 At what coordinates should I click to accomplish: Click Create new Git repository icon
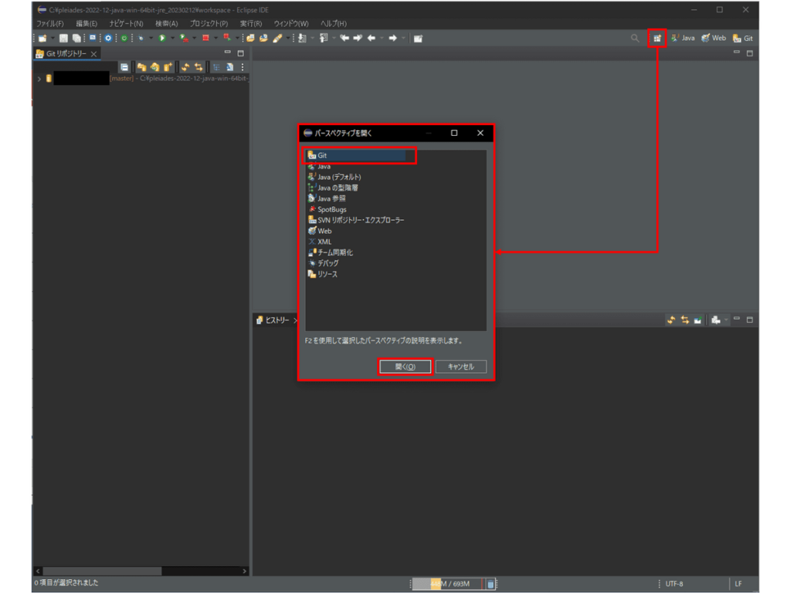coord(168,67)
